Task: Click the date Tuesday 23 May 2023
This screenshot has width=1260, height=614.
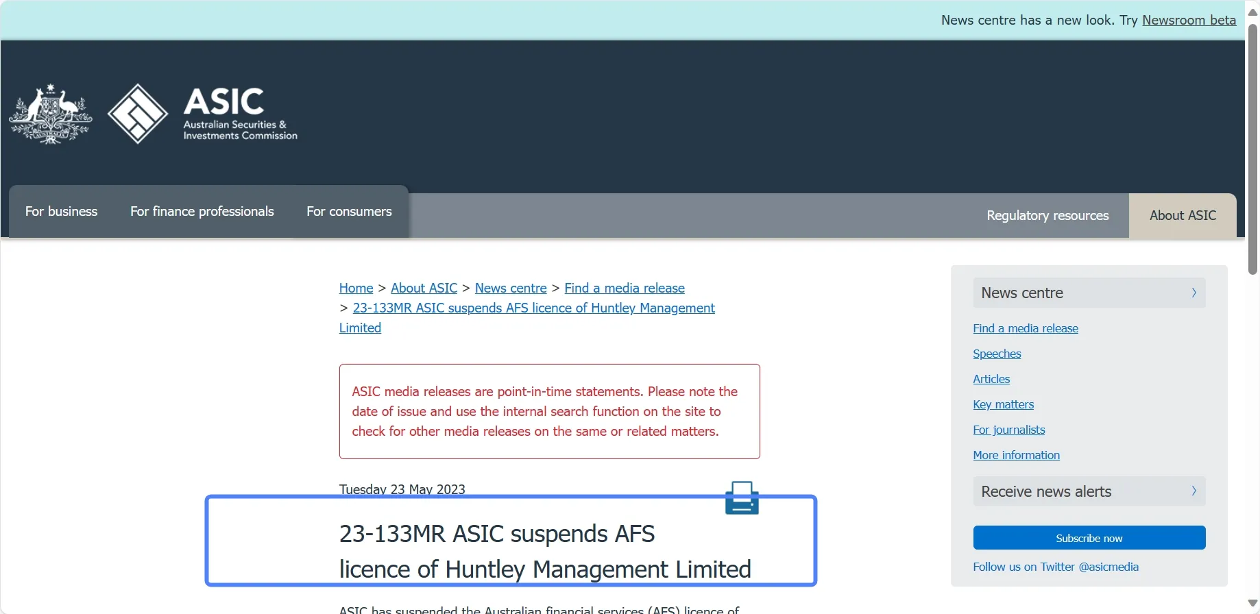Action: coord(402,489)
